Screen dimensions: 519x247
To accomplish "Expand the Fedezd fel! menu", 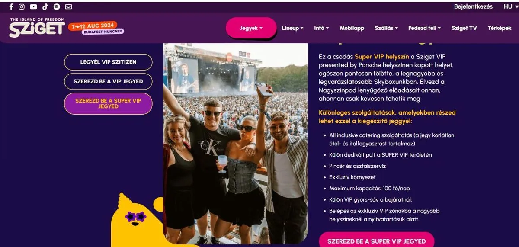I will click(424, 28).
